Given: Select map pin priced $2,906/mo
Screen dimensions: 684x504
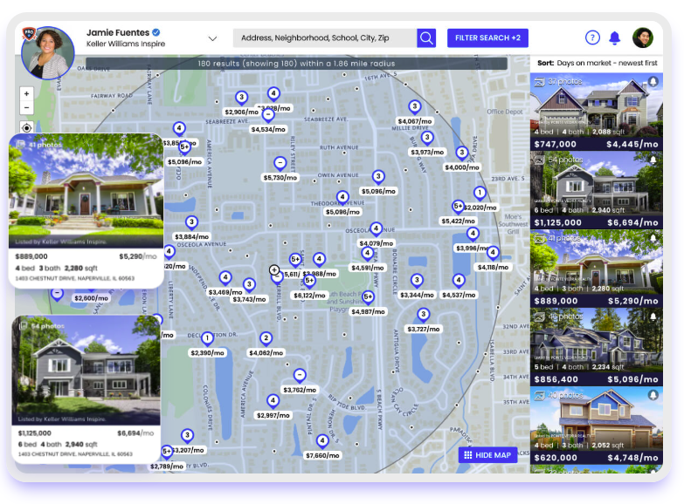Looking at the screenshot, I should click(241, 98).
